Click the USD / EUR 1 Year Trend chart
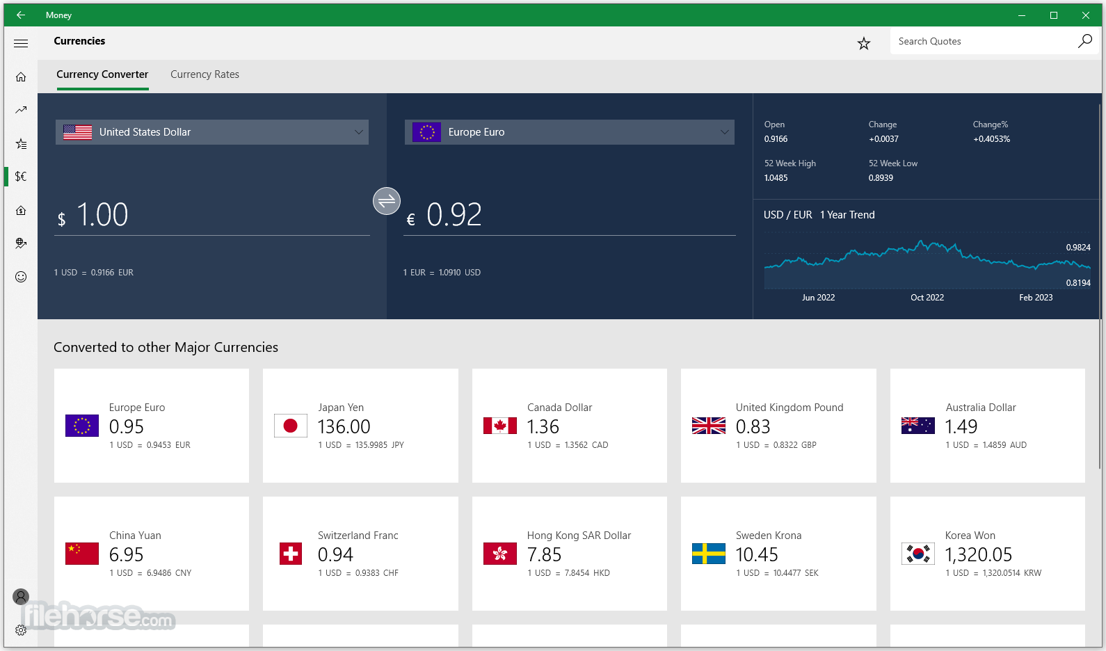The height and width of the screenshot is (651, 1106). 927,264
